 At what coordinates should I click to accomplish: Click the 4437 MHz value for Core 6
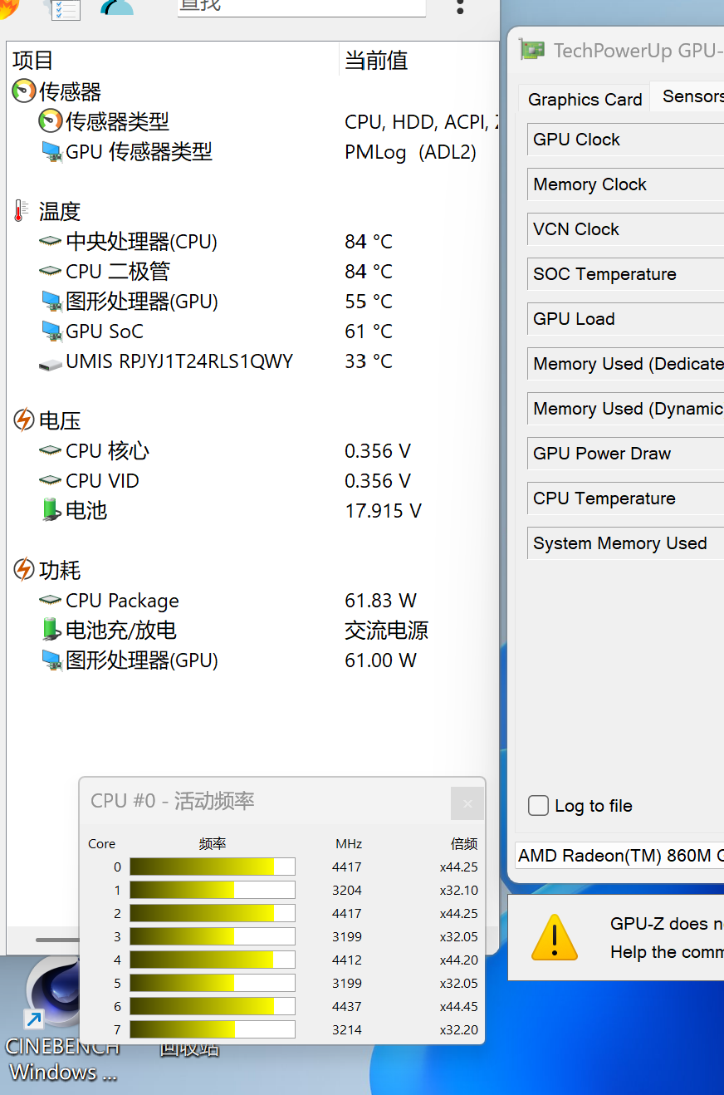pyautogui.click(x=347, y=1006)
